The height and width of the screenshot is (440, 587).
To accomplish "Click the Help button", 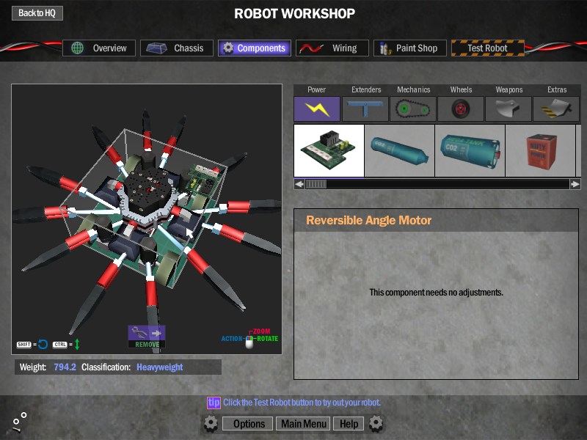I will (x=349, y=424).
